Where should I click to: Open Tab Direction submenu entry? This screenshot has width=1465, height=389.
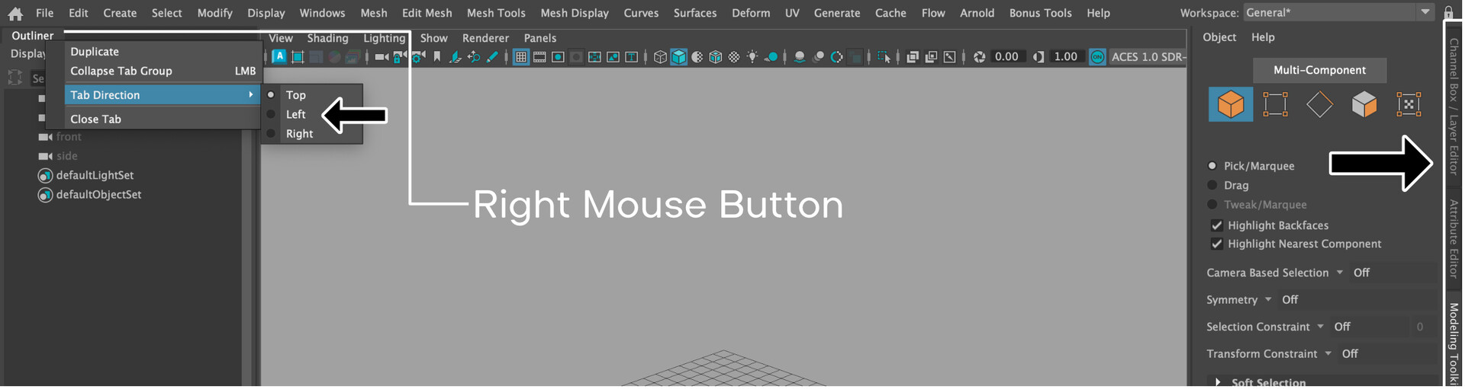coord(163,94)
